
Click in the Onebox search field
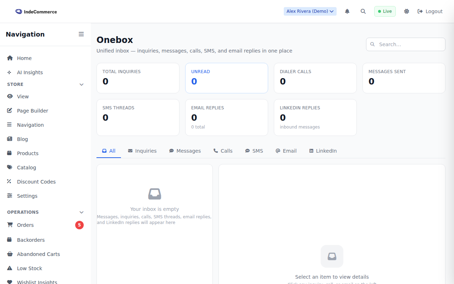click(x=406, y=44)
